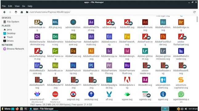Select the AdobeAudition.svg icon
The height and width of the screenshot is (111, 199).
pos(163,22)
